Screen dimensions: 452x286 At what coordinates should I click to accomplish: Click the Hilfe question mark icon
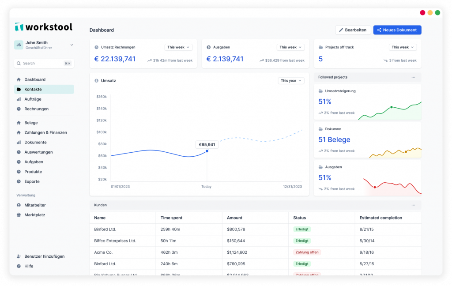(19, 266)
